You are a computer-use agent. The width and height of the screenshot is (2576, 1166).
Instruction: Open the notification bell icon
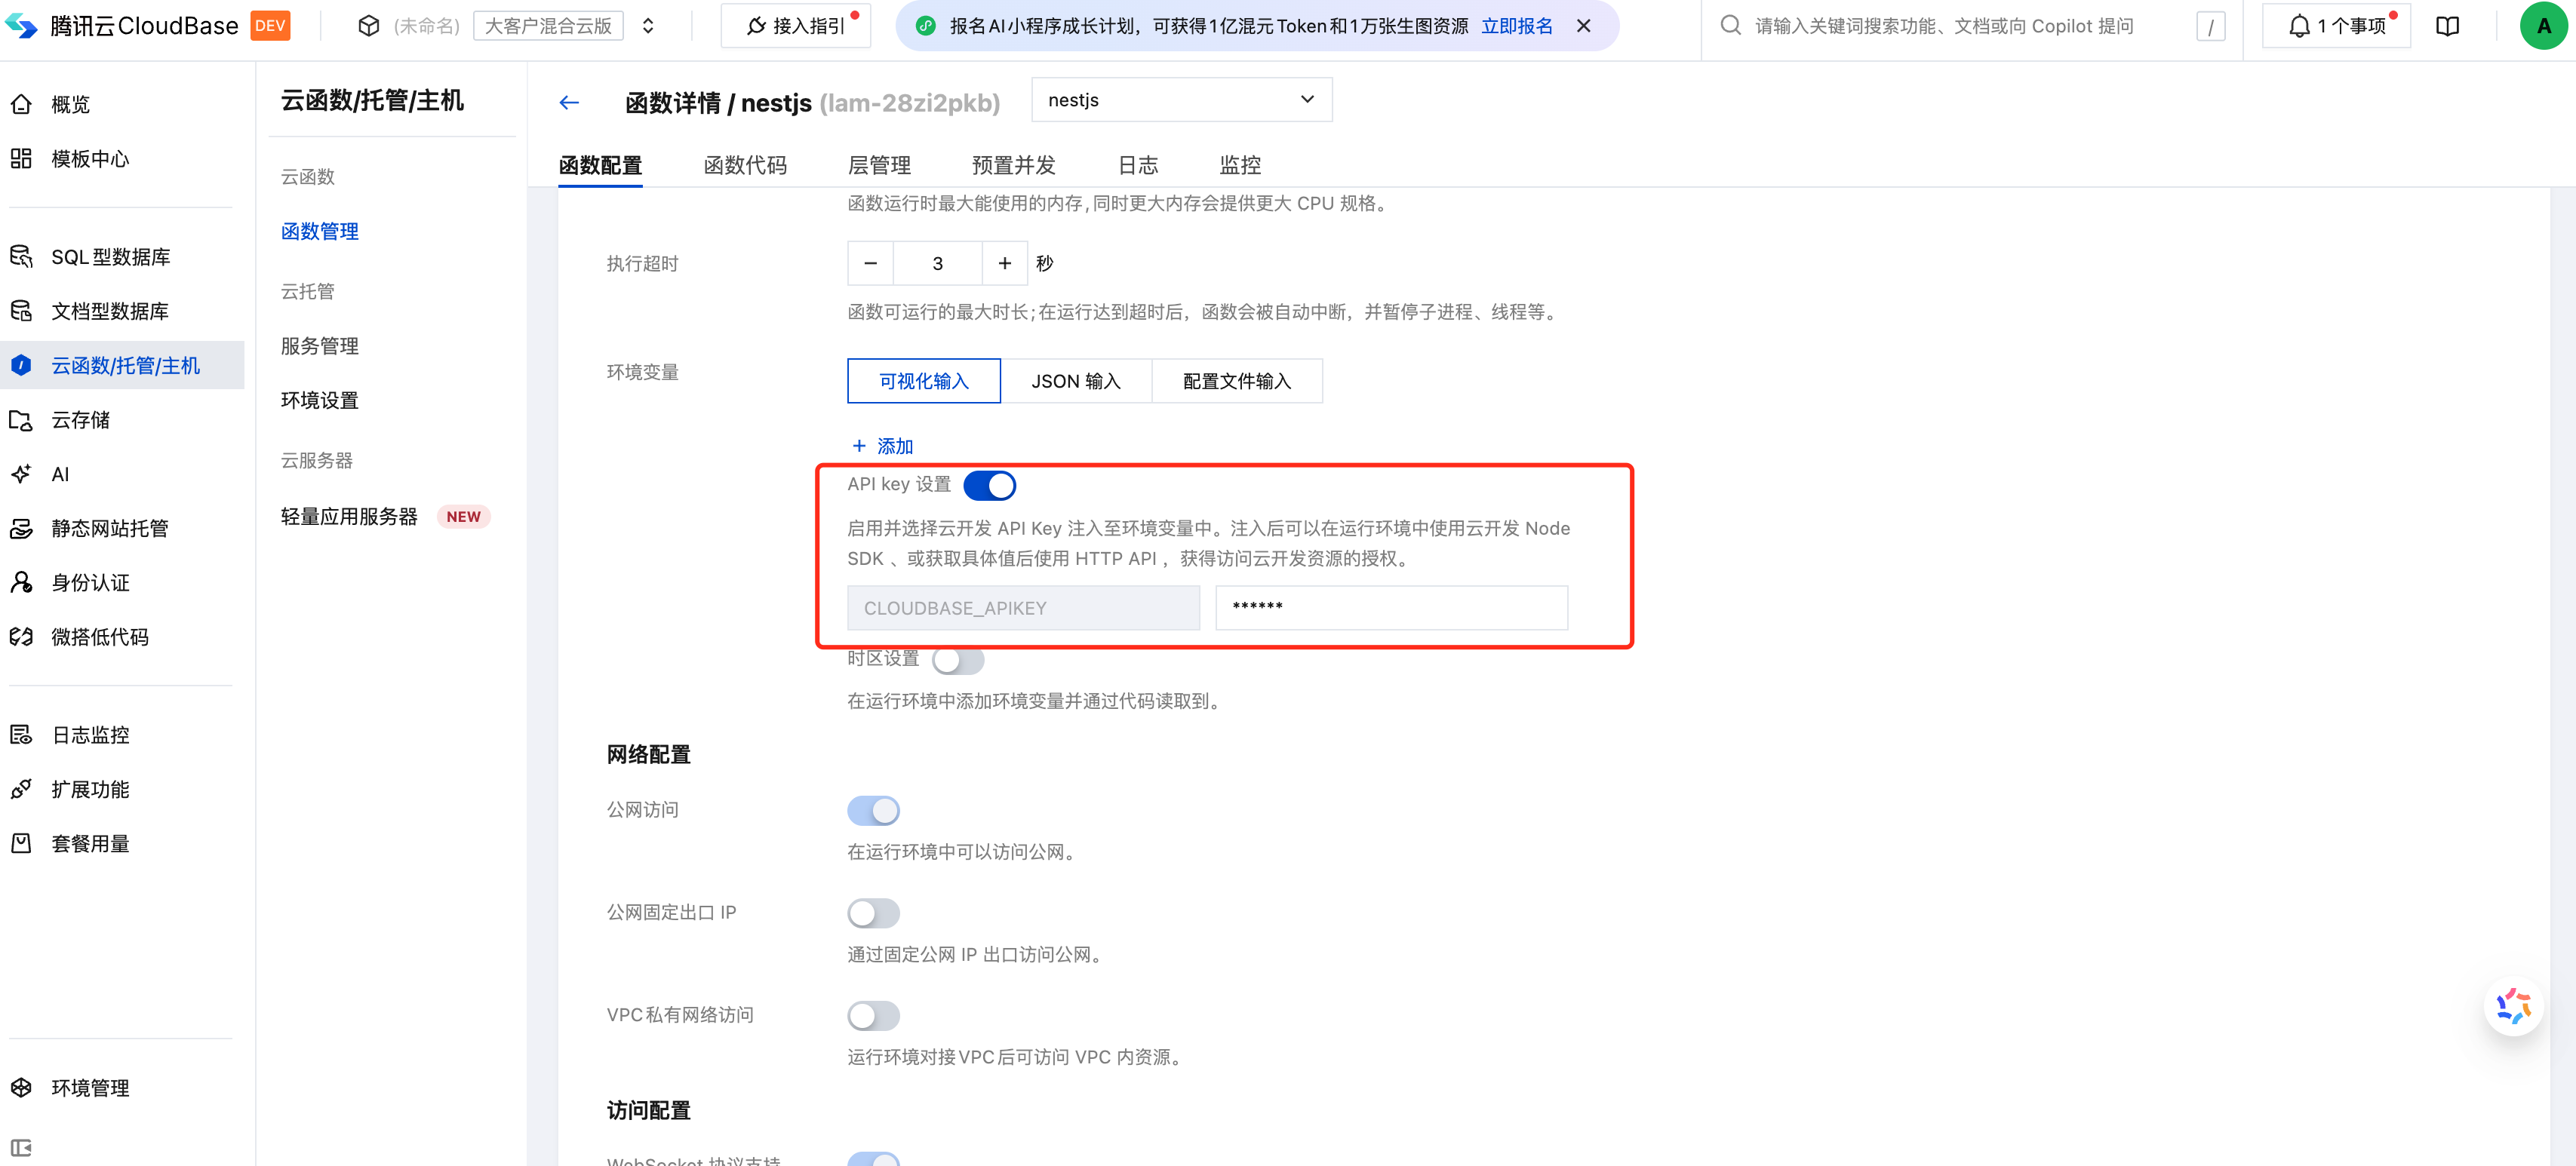2298,27
